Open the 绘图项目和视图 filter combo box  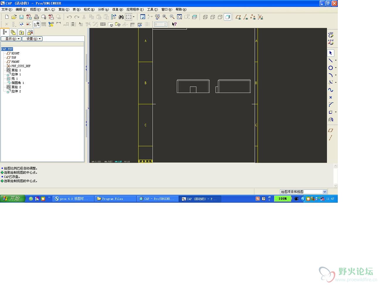click(303, 192)
